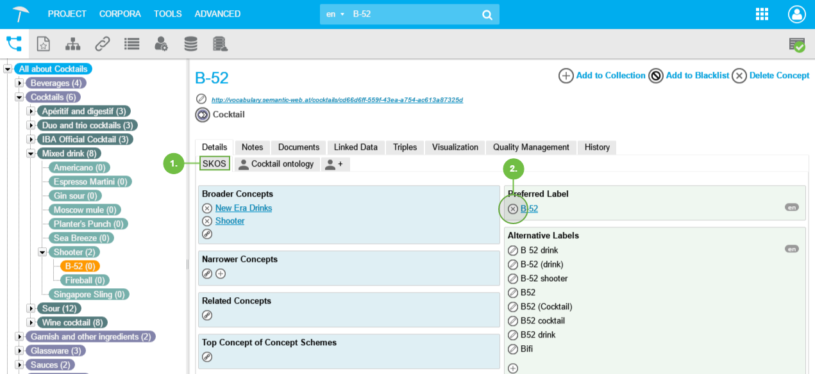The width and height of the screenshot is (815, 374).
Task: Open the user profile avatar
Action: [x=796, y=14]
